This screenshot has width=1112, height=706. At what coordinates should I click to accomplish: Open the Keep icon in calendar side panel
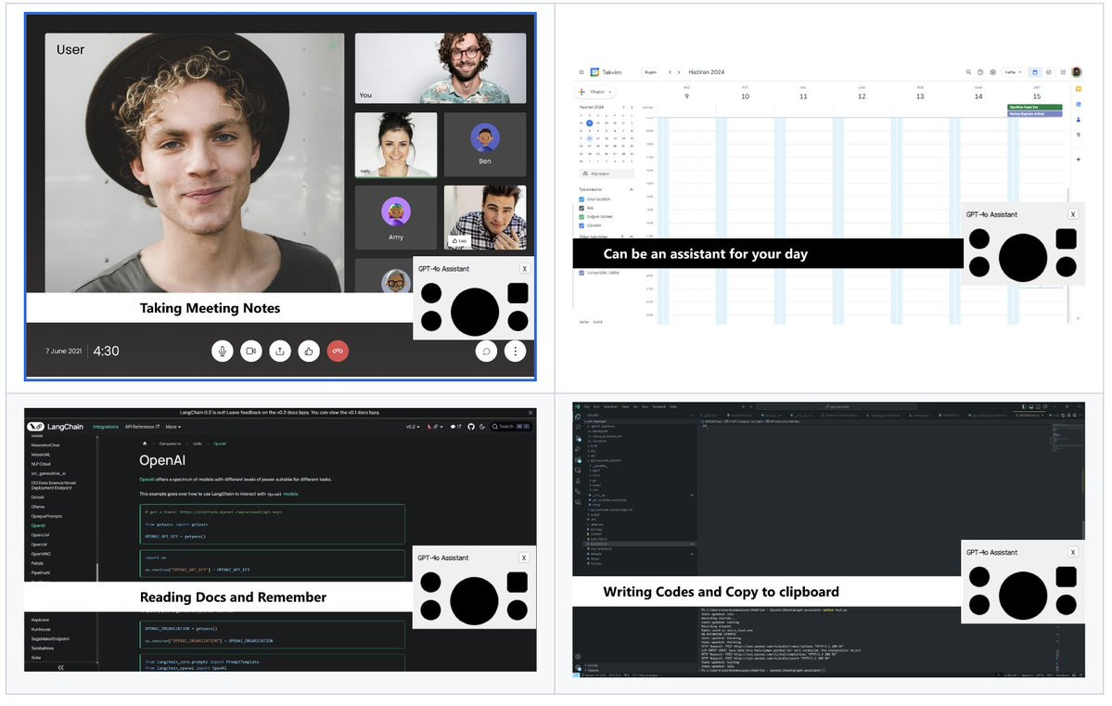click(1079, 89)
